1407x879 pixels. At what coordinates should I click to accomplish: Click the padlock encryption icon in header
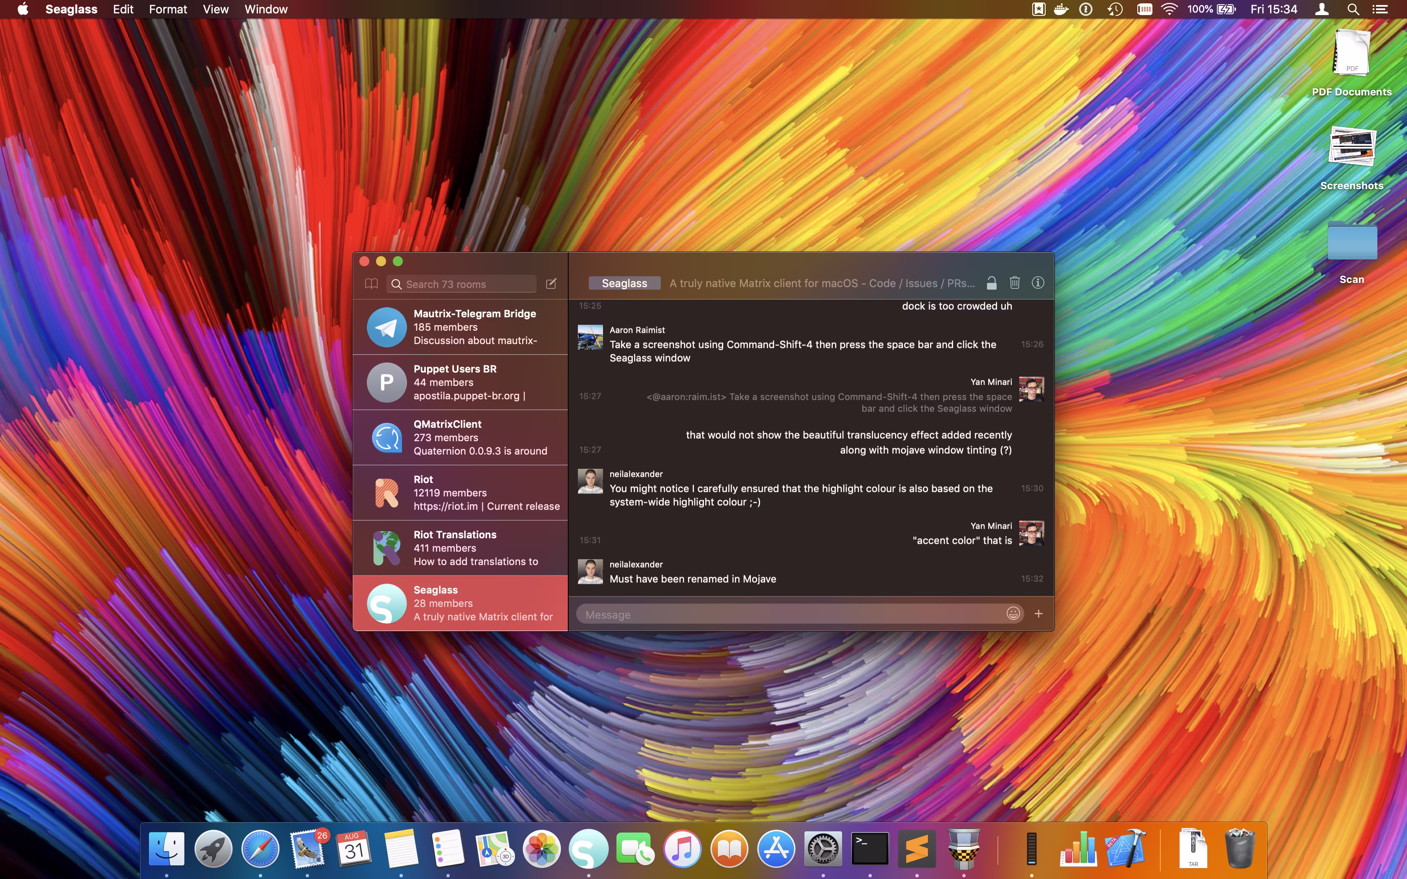[991, 283]
